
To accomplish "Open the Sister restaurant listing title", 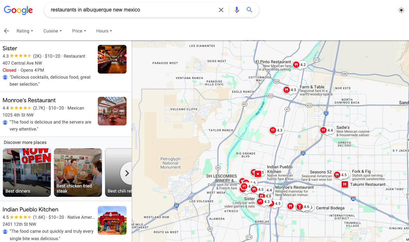I will pyautogui.click(x=10, y=48).
